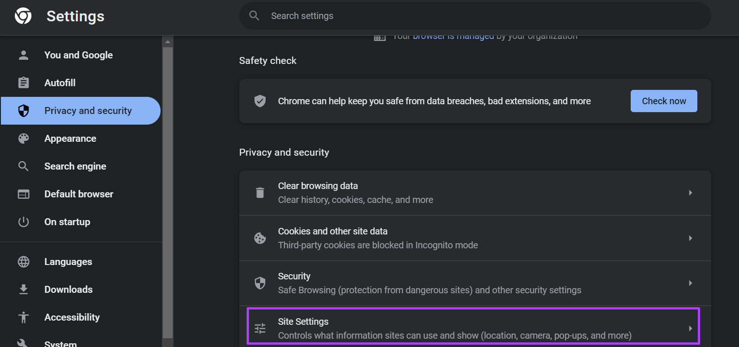Viewport: 739px width, 347px height.
Task: Go to Privacy and security section
Action: [x=81, y=111]
